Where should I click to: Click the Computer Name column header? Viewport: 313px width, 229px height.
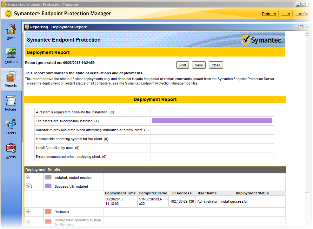click(x=153, y=193)
